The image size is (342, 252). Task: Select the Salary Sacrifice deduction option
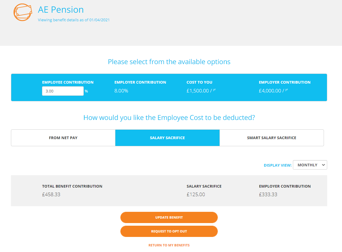[167, 138]
